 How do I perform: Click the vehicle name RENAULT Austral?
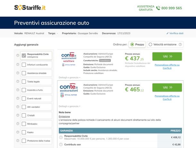tap(34, 33)
